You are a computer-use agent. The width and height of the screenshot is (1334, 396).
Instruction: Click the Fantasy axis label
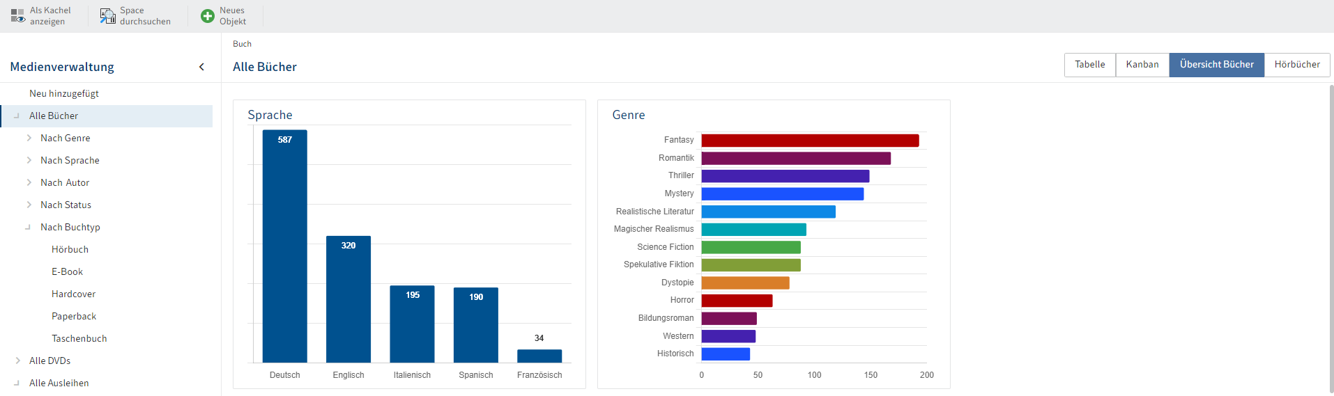[679, 140]
